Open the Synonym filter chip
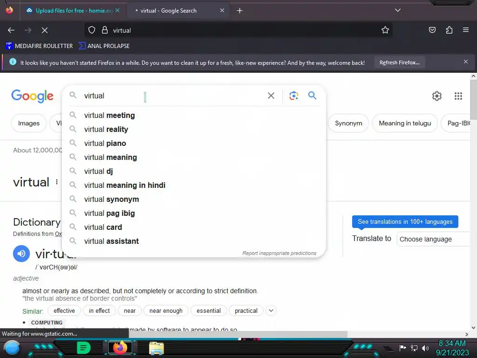The image size is (477, 358). (x=348, y=123)
